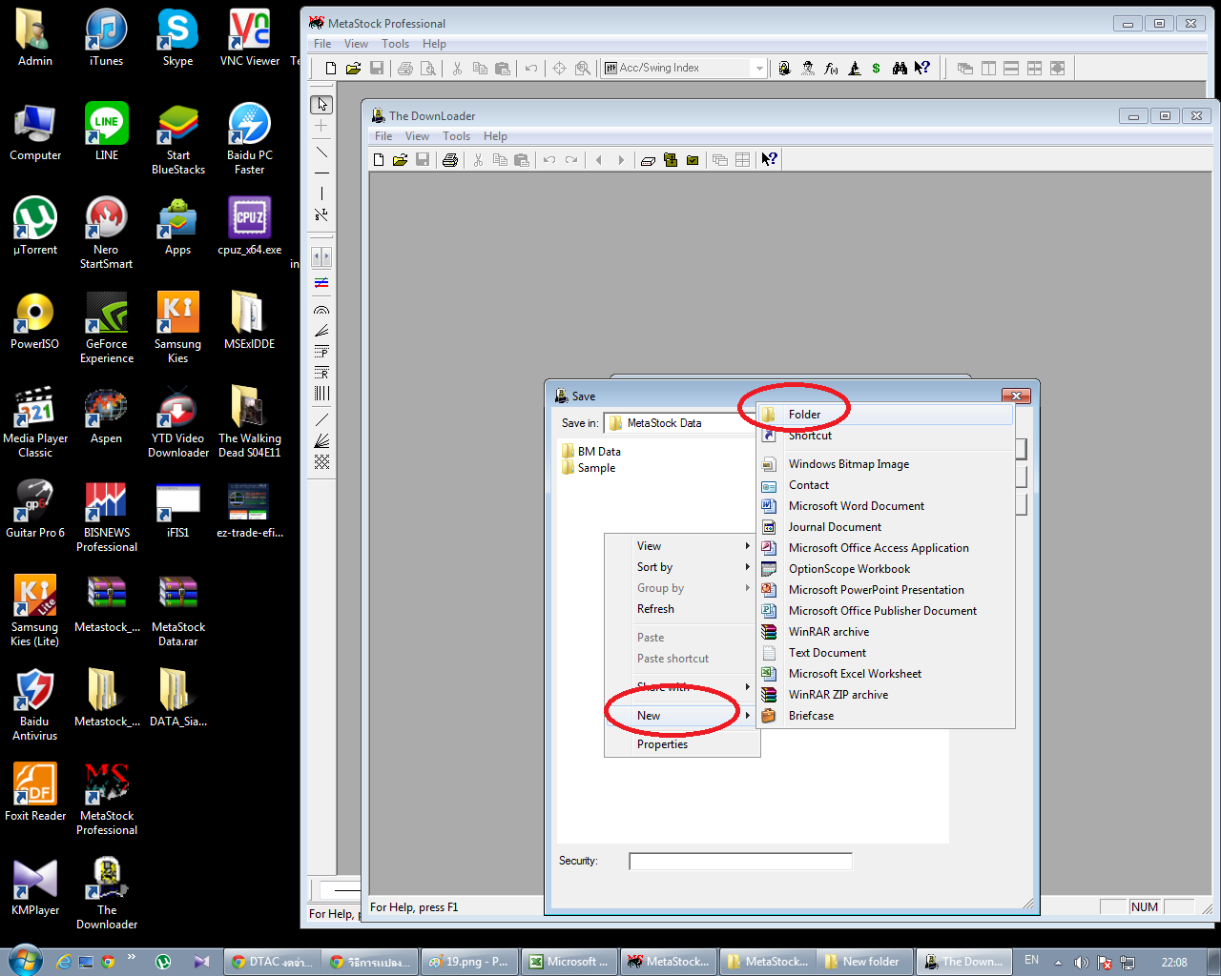Click Open folder icon in MetaStock toolbar
1221x976 pixels.
pos(353,68)
